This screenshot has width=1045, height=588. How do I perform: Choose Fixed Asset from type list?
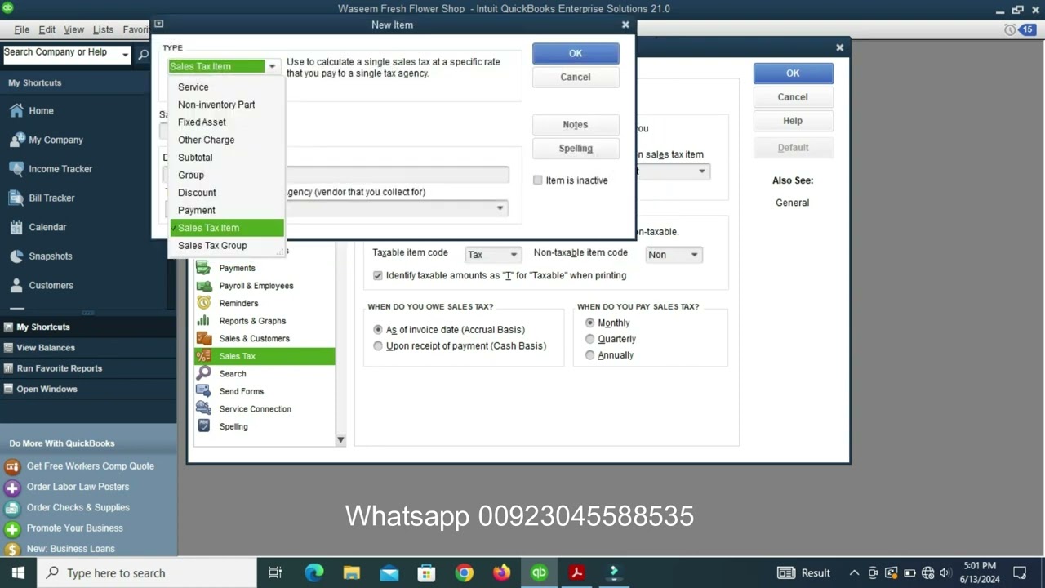[226, 122]
